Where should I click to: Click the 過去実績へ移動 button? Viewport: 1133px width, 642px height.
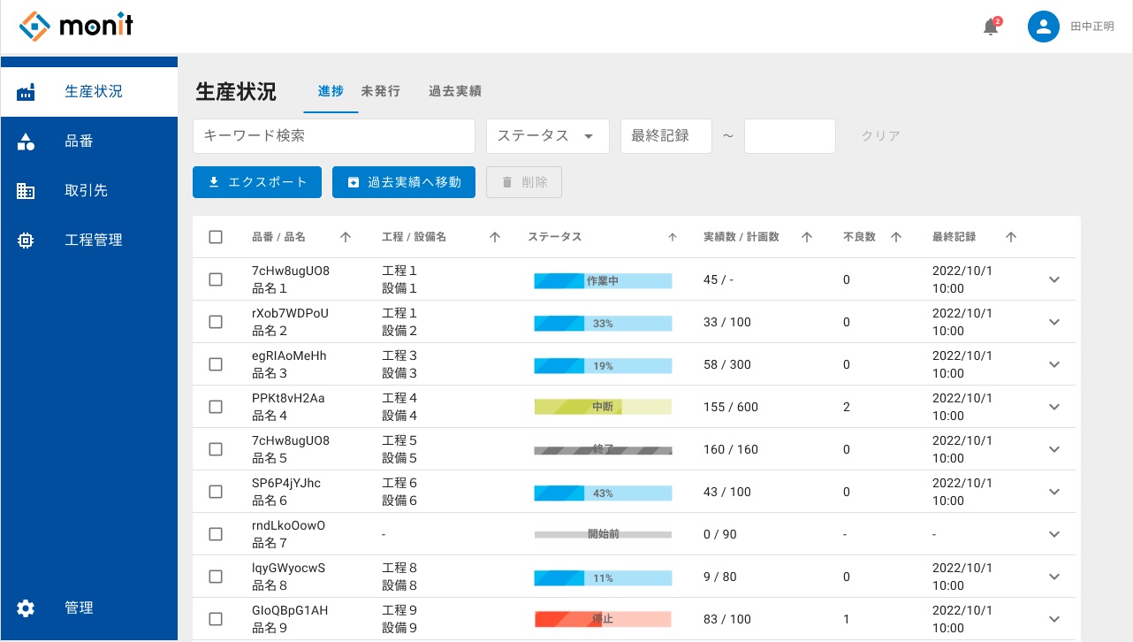(x=404, y=182)
